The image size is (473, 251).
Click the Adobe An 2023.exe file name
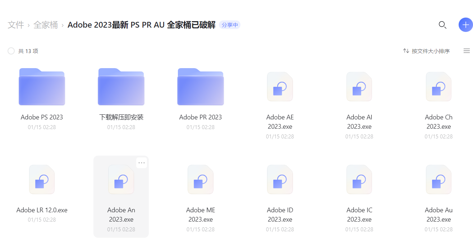point(121,215)
